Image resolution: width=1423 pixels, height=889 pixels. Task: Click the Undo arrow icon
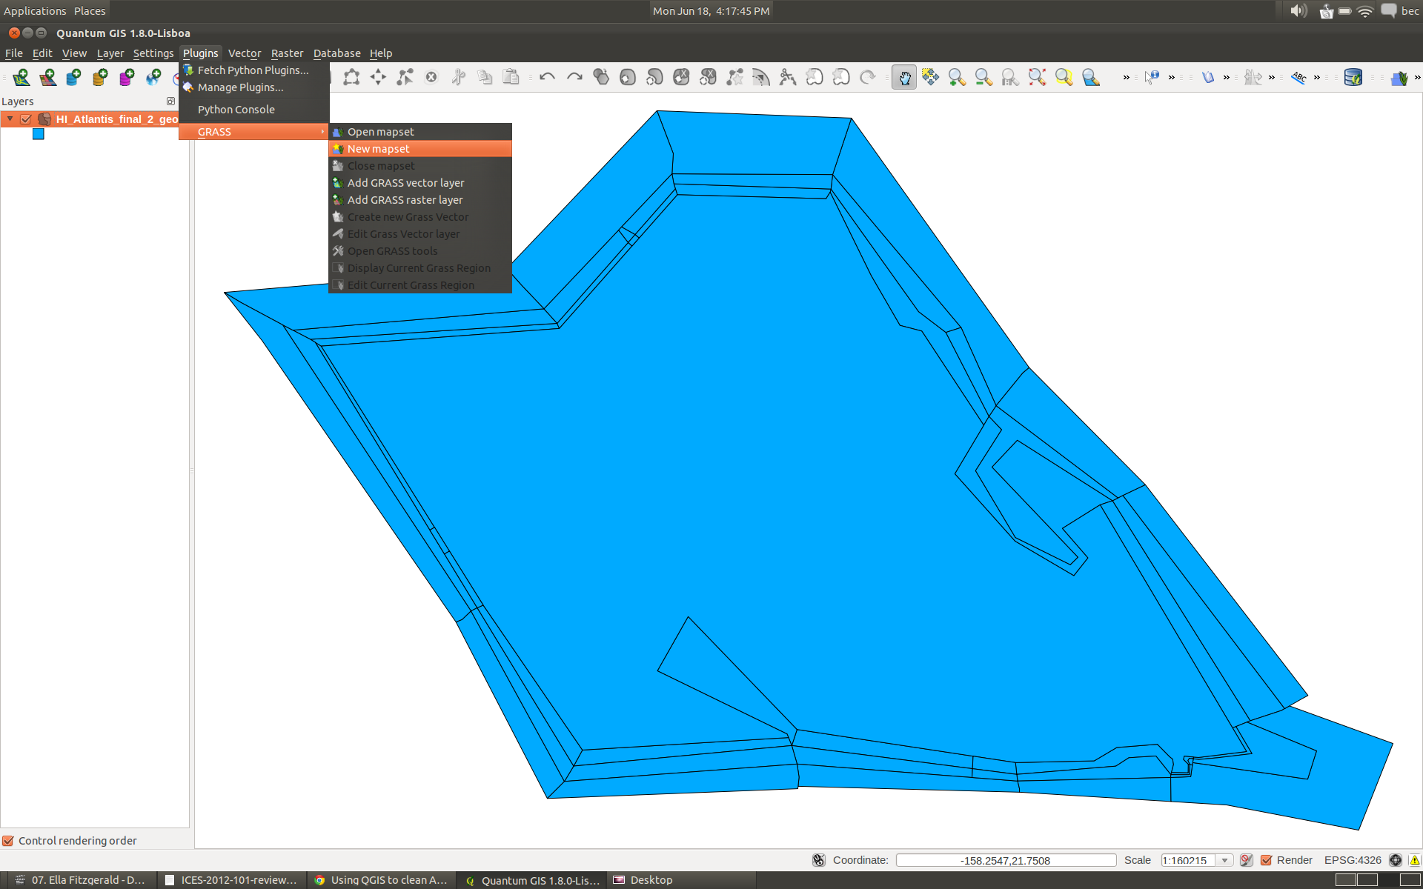pos(547,77)
